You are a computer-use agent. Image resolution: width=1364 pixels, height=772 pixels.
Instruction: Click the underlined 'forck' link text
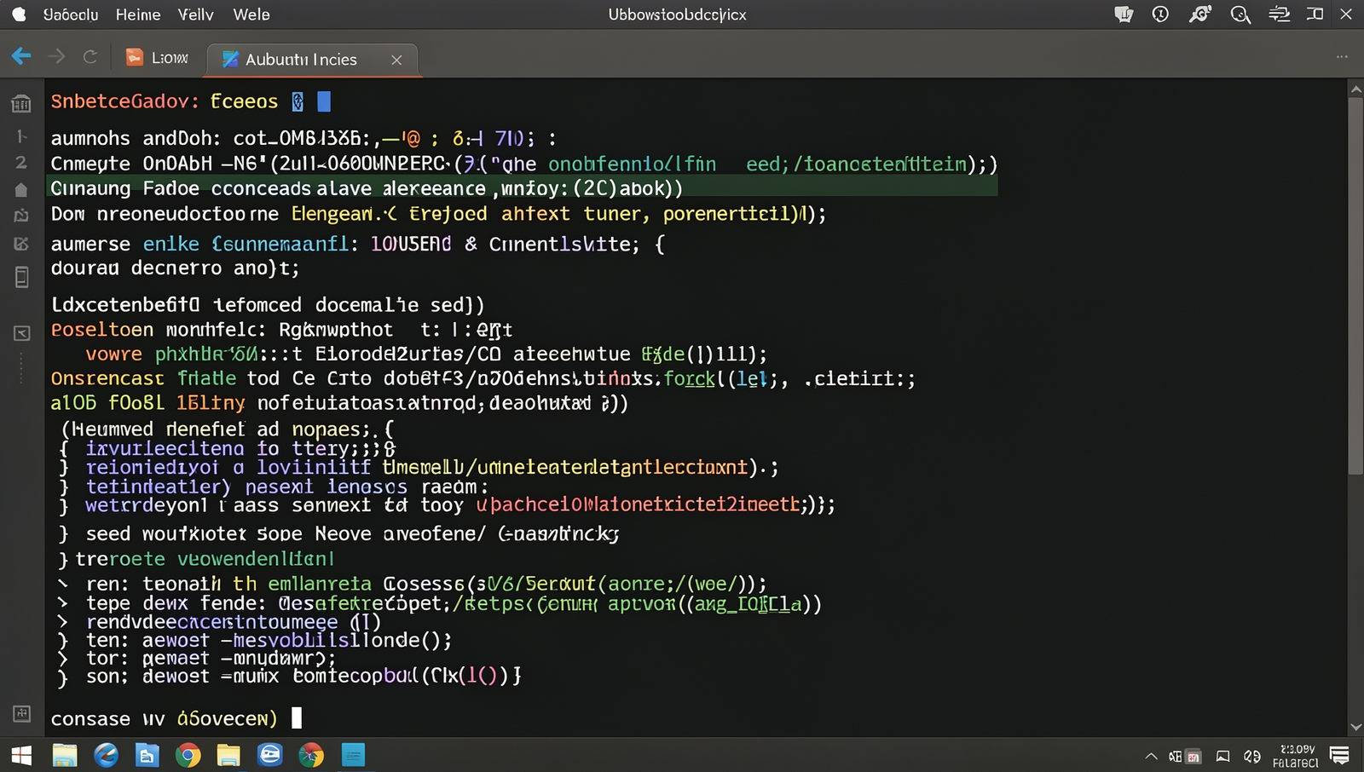coord(689,378)
